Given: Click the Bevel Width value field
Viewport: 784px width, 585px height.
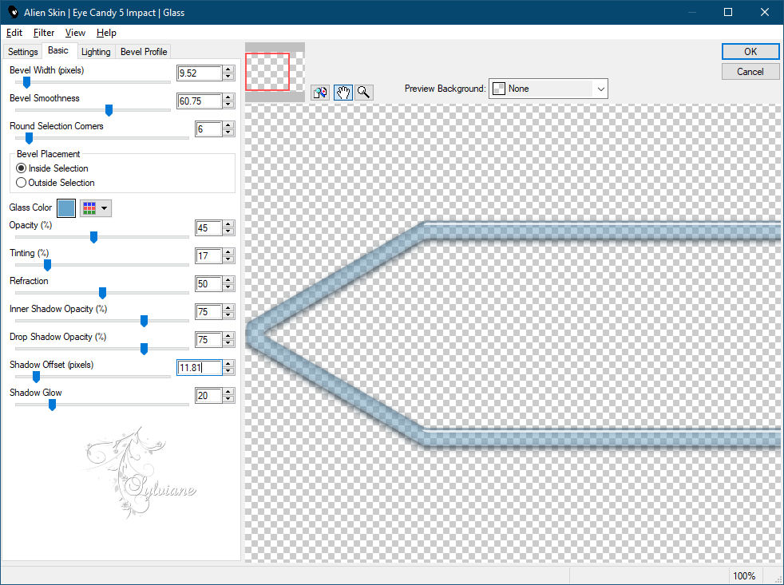Looking at the screenshot, I should pos(199,73).
